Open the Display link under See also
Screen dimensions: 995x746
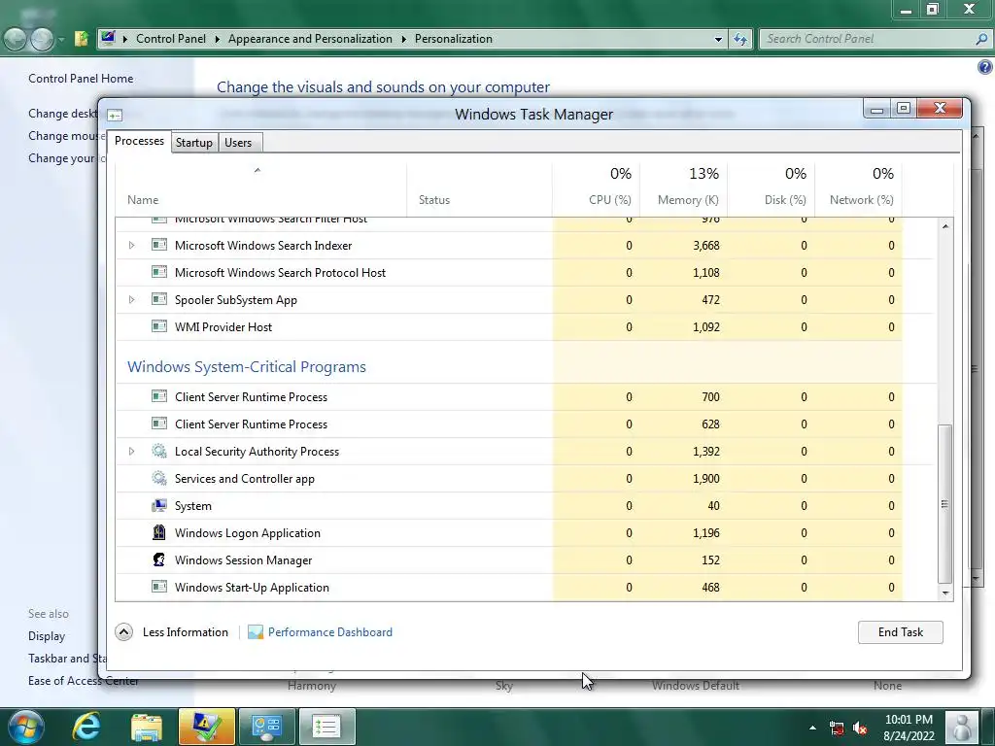pos(47,635)
